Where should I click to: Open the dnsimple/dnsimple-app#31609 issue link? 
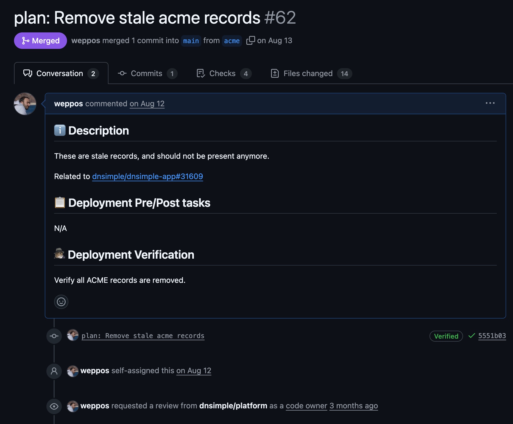[x=147, y=176]
